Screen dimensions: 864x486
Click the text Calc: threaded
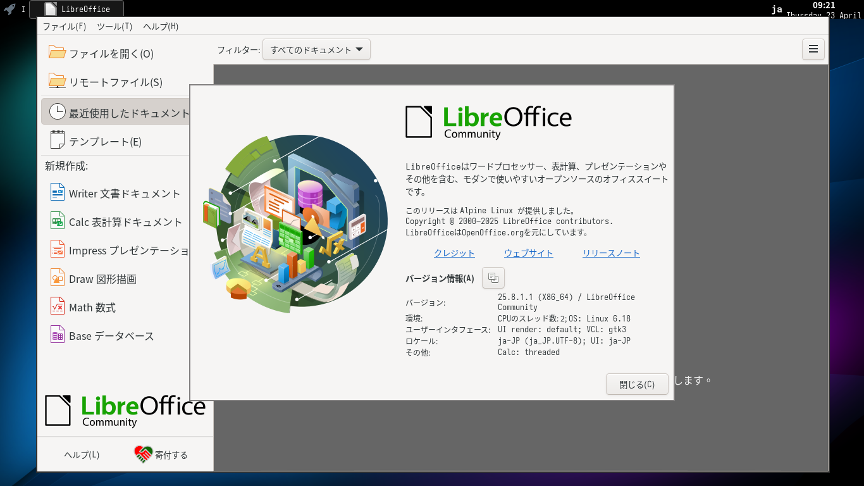tap(529, 352)
